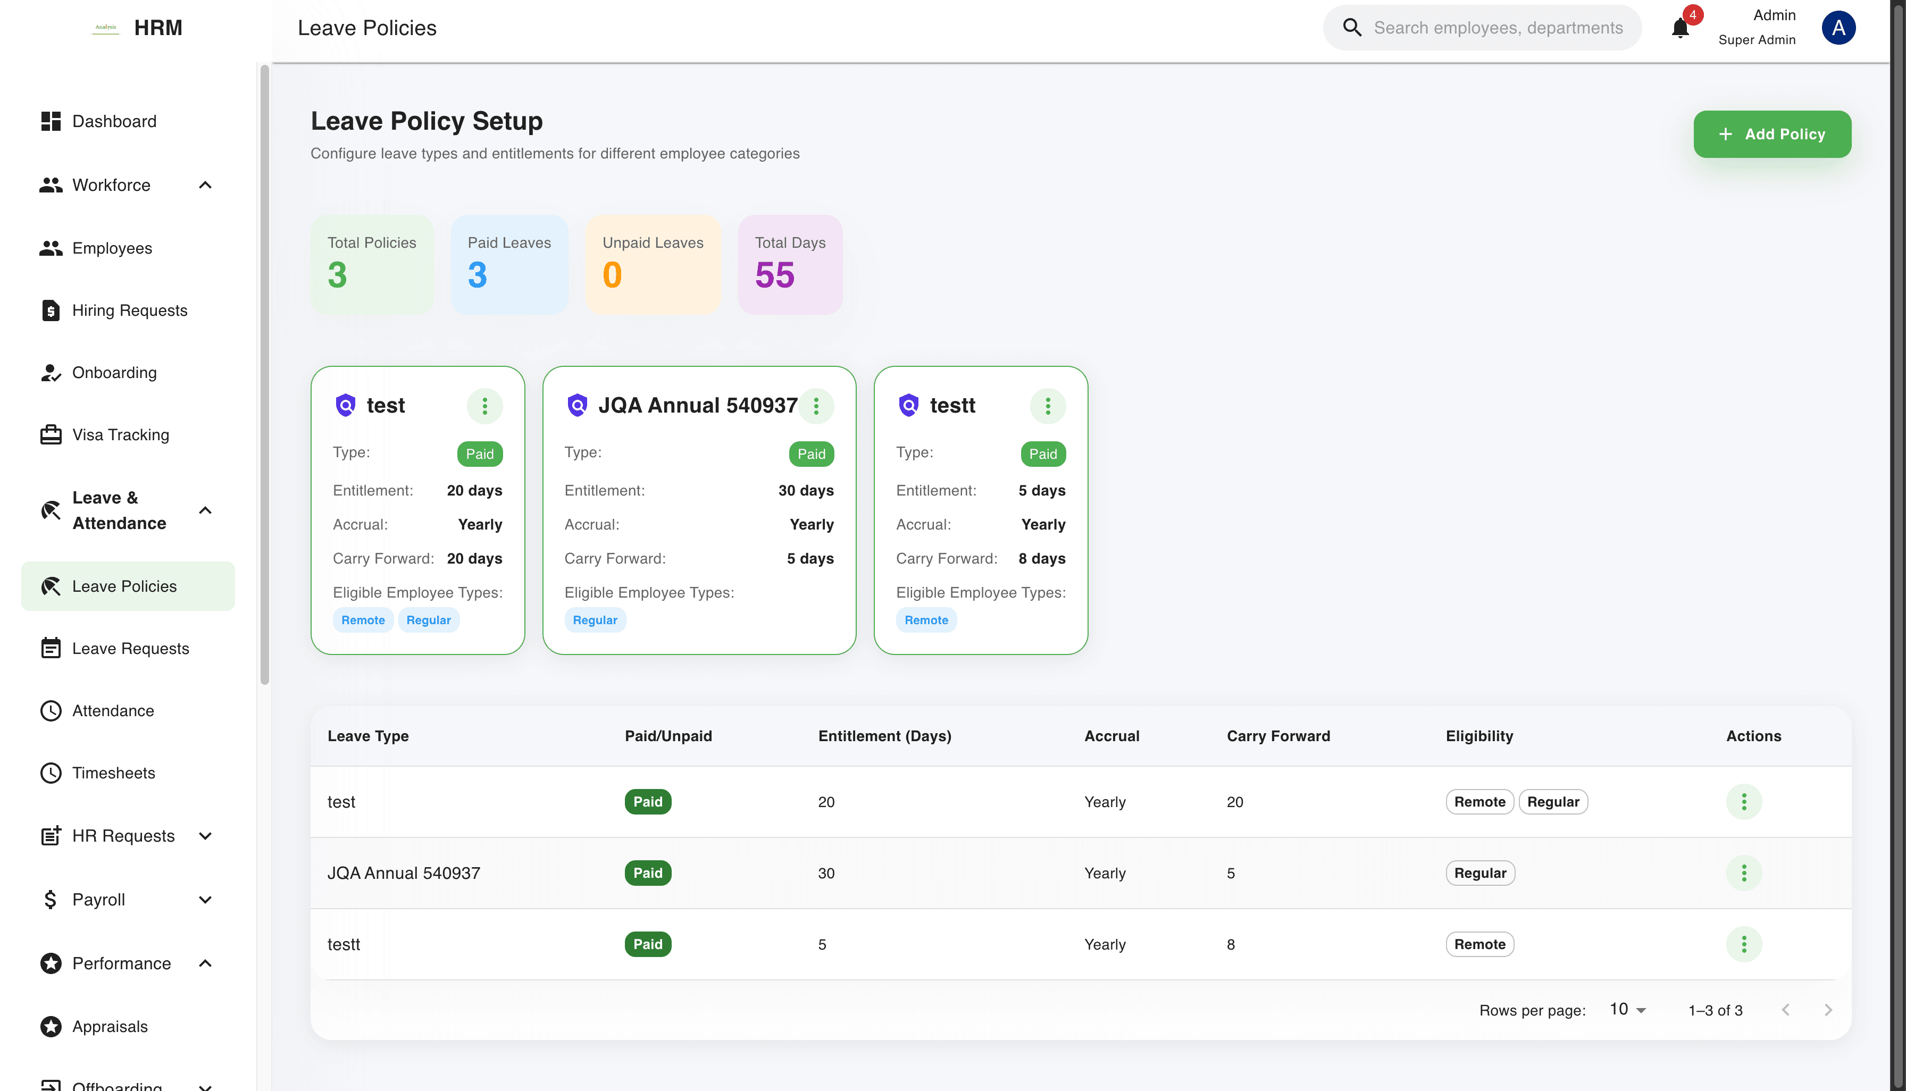The image size is (1906, 1091).
Task: Click the Total Days stat card
Action: pyautogui.click(x=789, y=264)
